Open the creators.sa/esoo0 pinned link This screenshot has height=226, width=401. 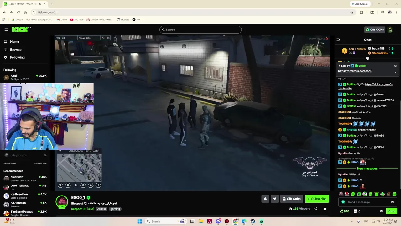pos(355,71)
